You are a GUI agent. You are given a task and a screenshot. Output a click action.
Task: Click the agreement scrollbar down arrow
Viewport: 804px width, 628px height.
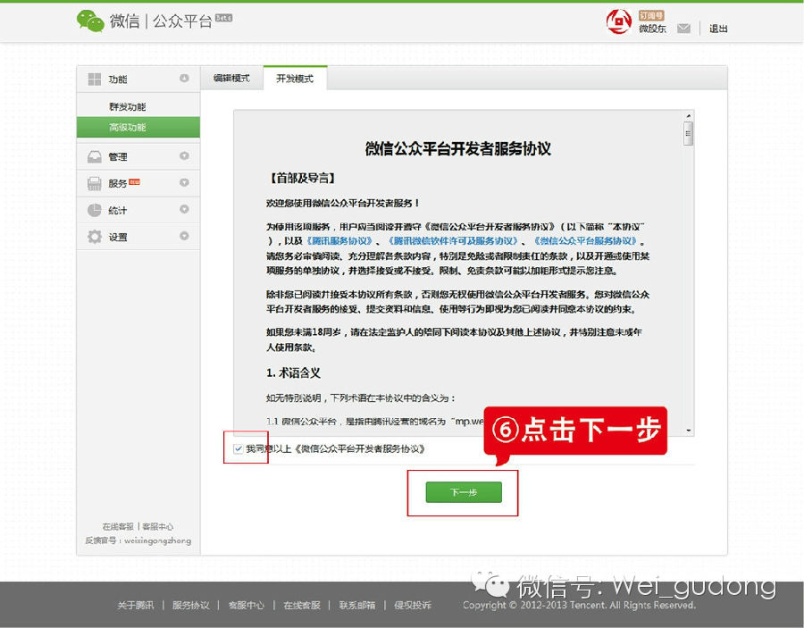click(x=688, y=431)
